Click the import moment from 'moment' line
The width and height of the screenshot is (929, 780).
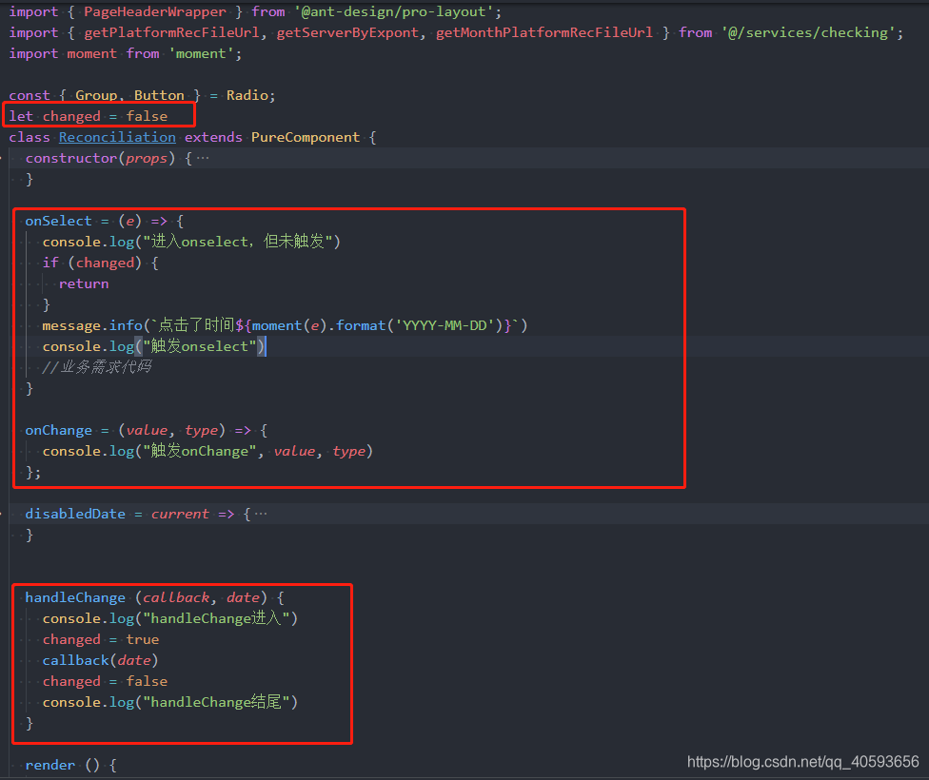point(126,54)
